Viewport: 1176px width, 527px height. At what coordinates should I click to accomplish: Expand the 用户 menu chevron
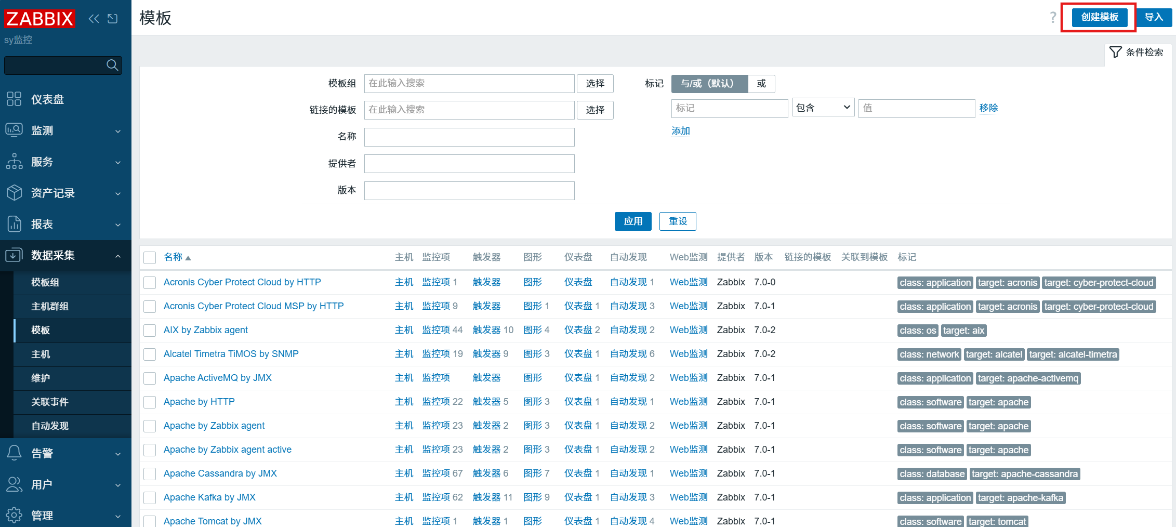[x=118, y=485]
